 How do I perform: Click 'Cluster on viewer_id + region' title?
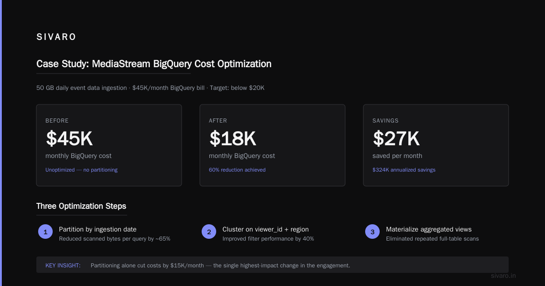point(266,229)
